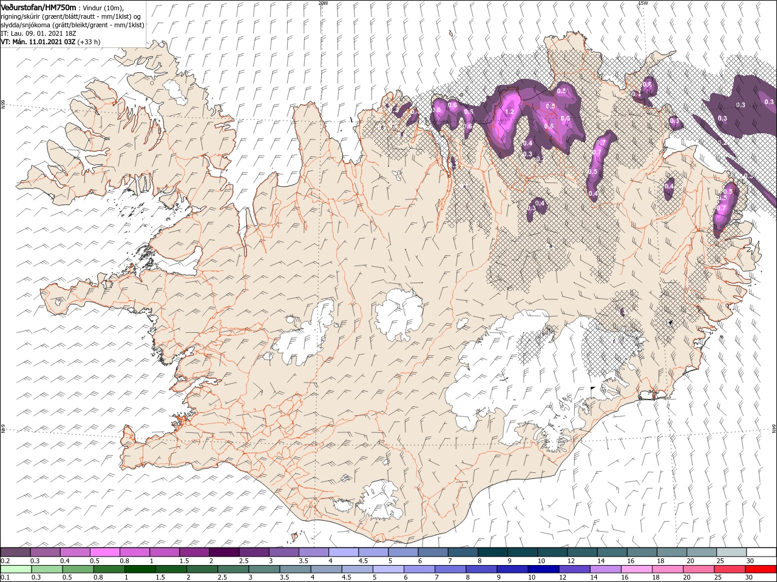
Task: Pick the light pink 16 swatch, lower scale
Action: click(637, 569)
